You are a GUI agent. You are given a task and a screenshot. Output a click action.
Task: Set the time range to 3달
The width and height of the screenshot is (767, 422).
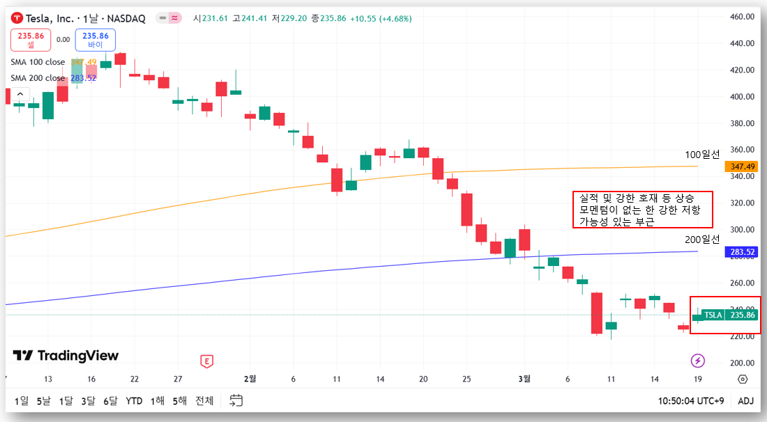pyautogui.click(x=88, y=401)
